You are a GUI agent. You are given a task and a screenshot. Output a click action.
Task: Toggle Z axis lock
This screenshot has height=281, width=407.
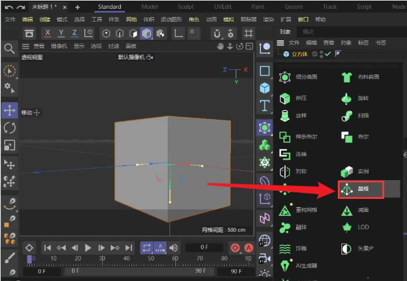(74, 33)
